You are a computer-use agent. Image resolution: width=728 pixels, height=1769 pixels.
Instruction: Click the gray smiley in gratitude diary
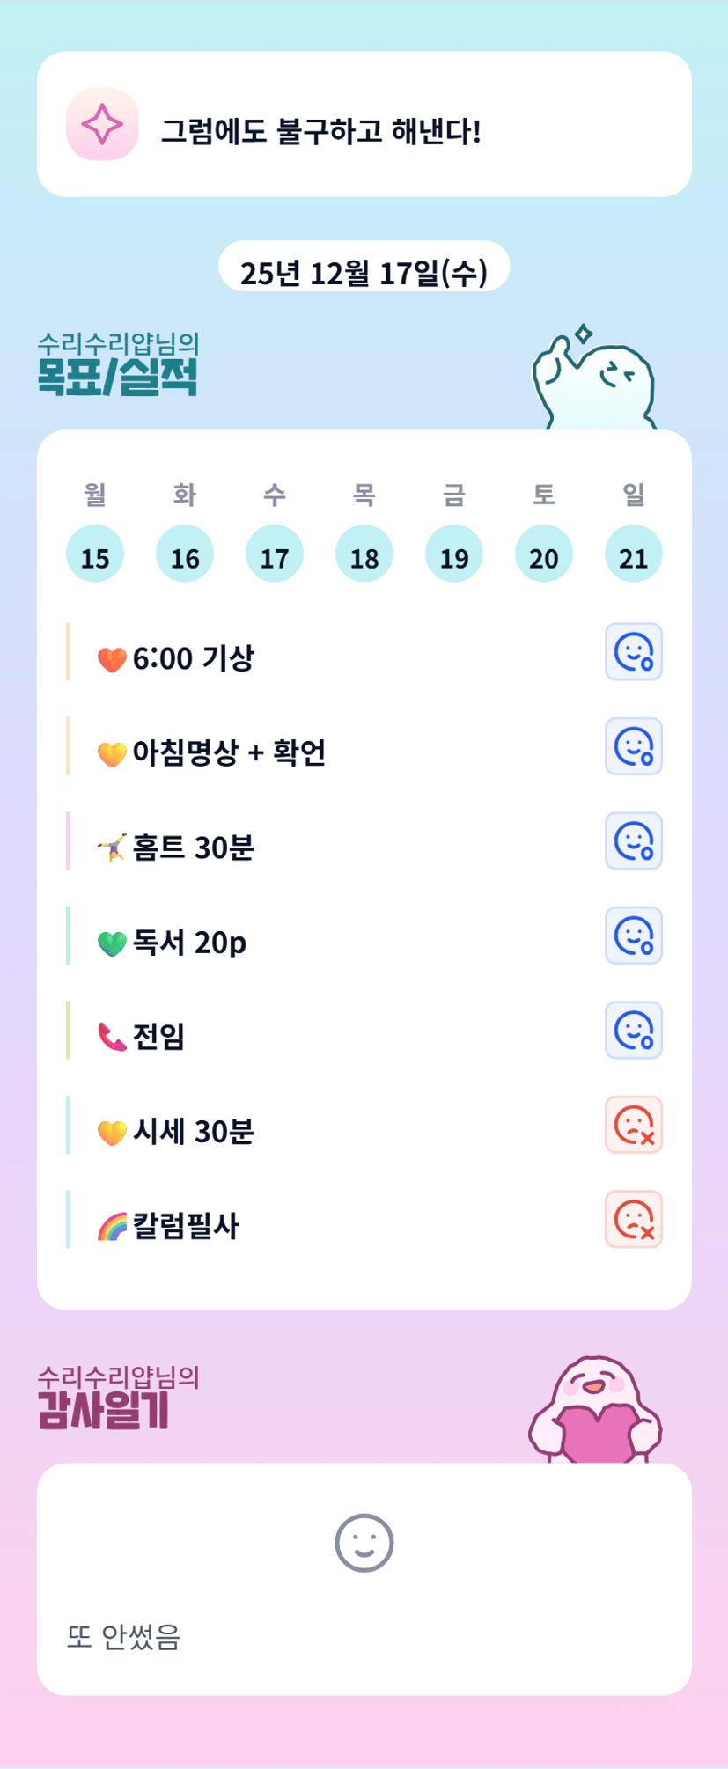(364, 1543)
